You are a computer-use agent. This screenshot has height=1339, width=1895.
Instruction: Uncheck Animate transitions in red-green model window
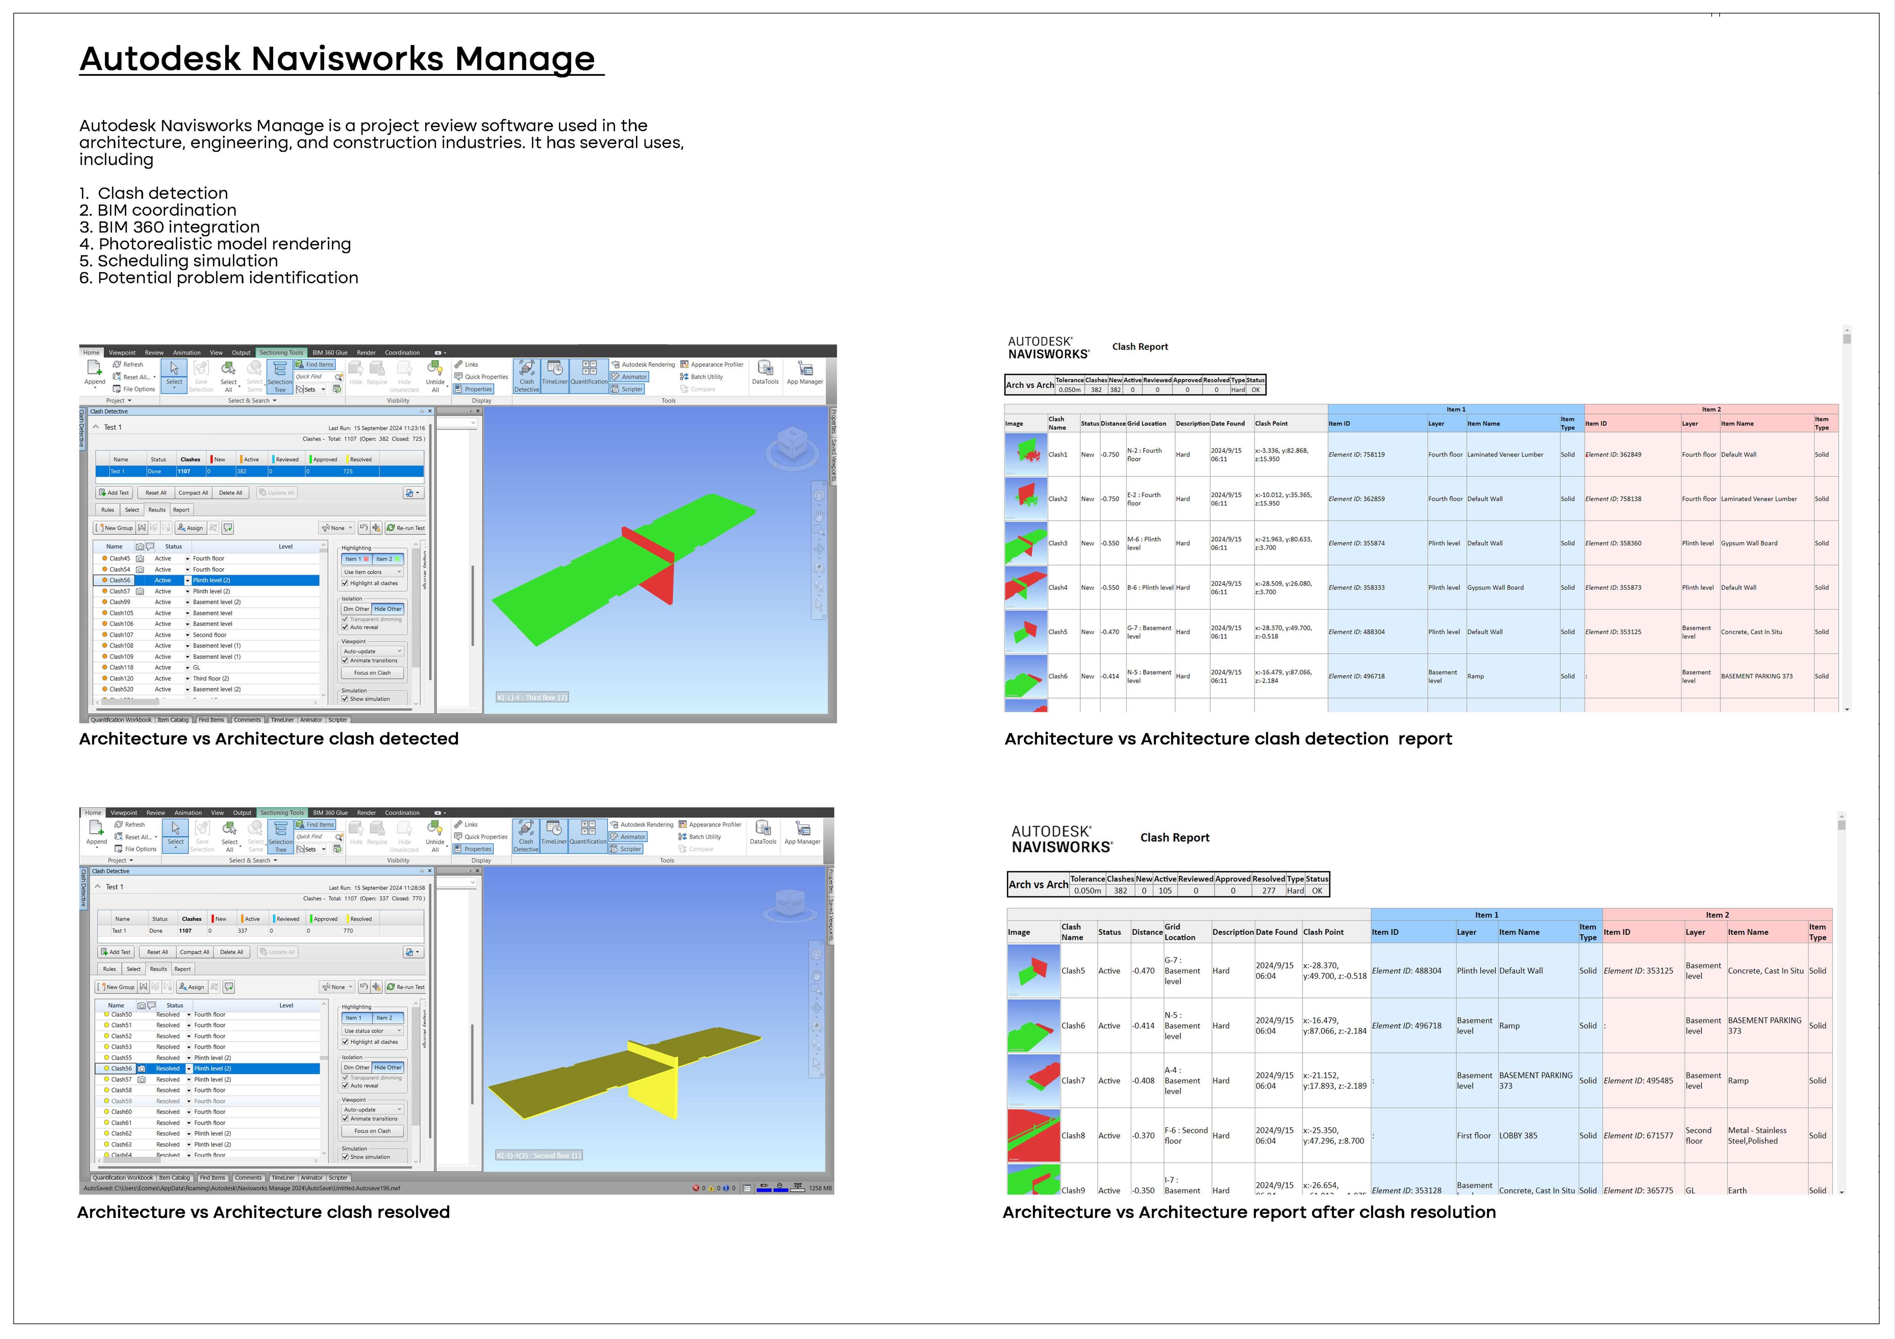[x=346, y=660]
